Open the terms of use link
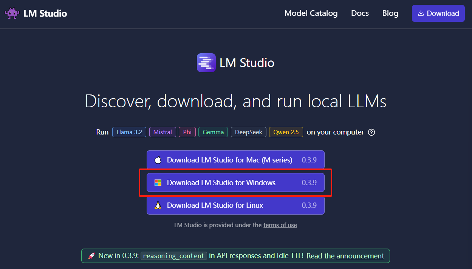This screenshot has width=472, height=269. tap(280, 225)
